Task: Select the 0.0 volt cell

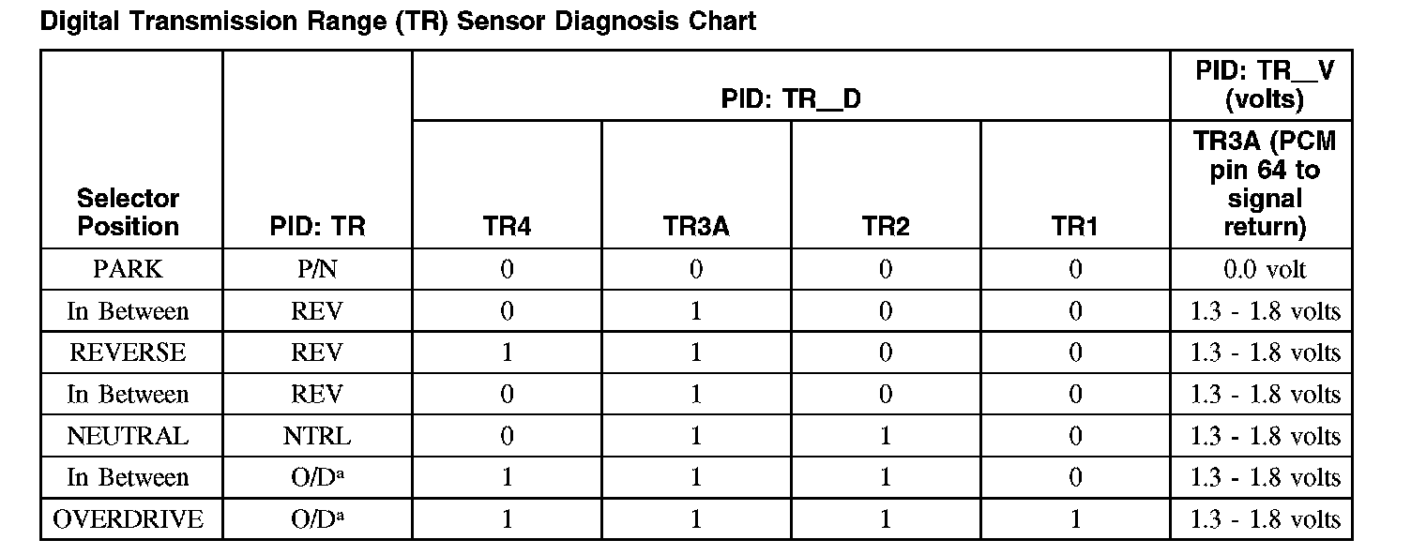Action: [x=1264, y=270]
